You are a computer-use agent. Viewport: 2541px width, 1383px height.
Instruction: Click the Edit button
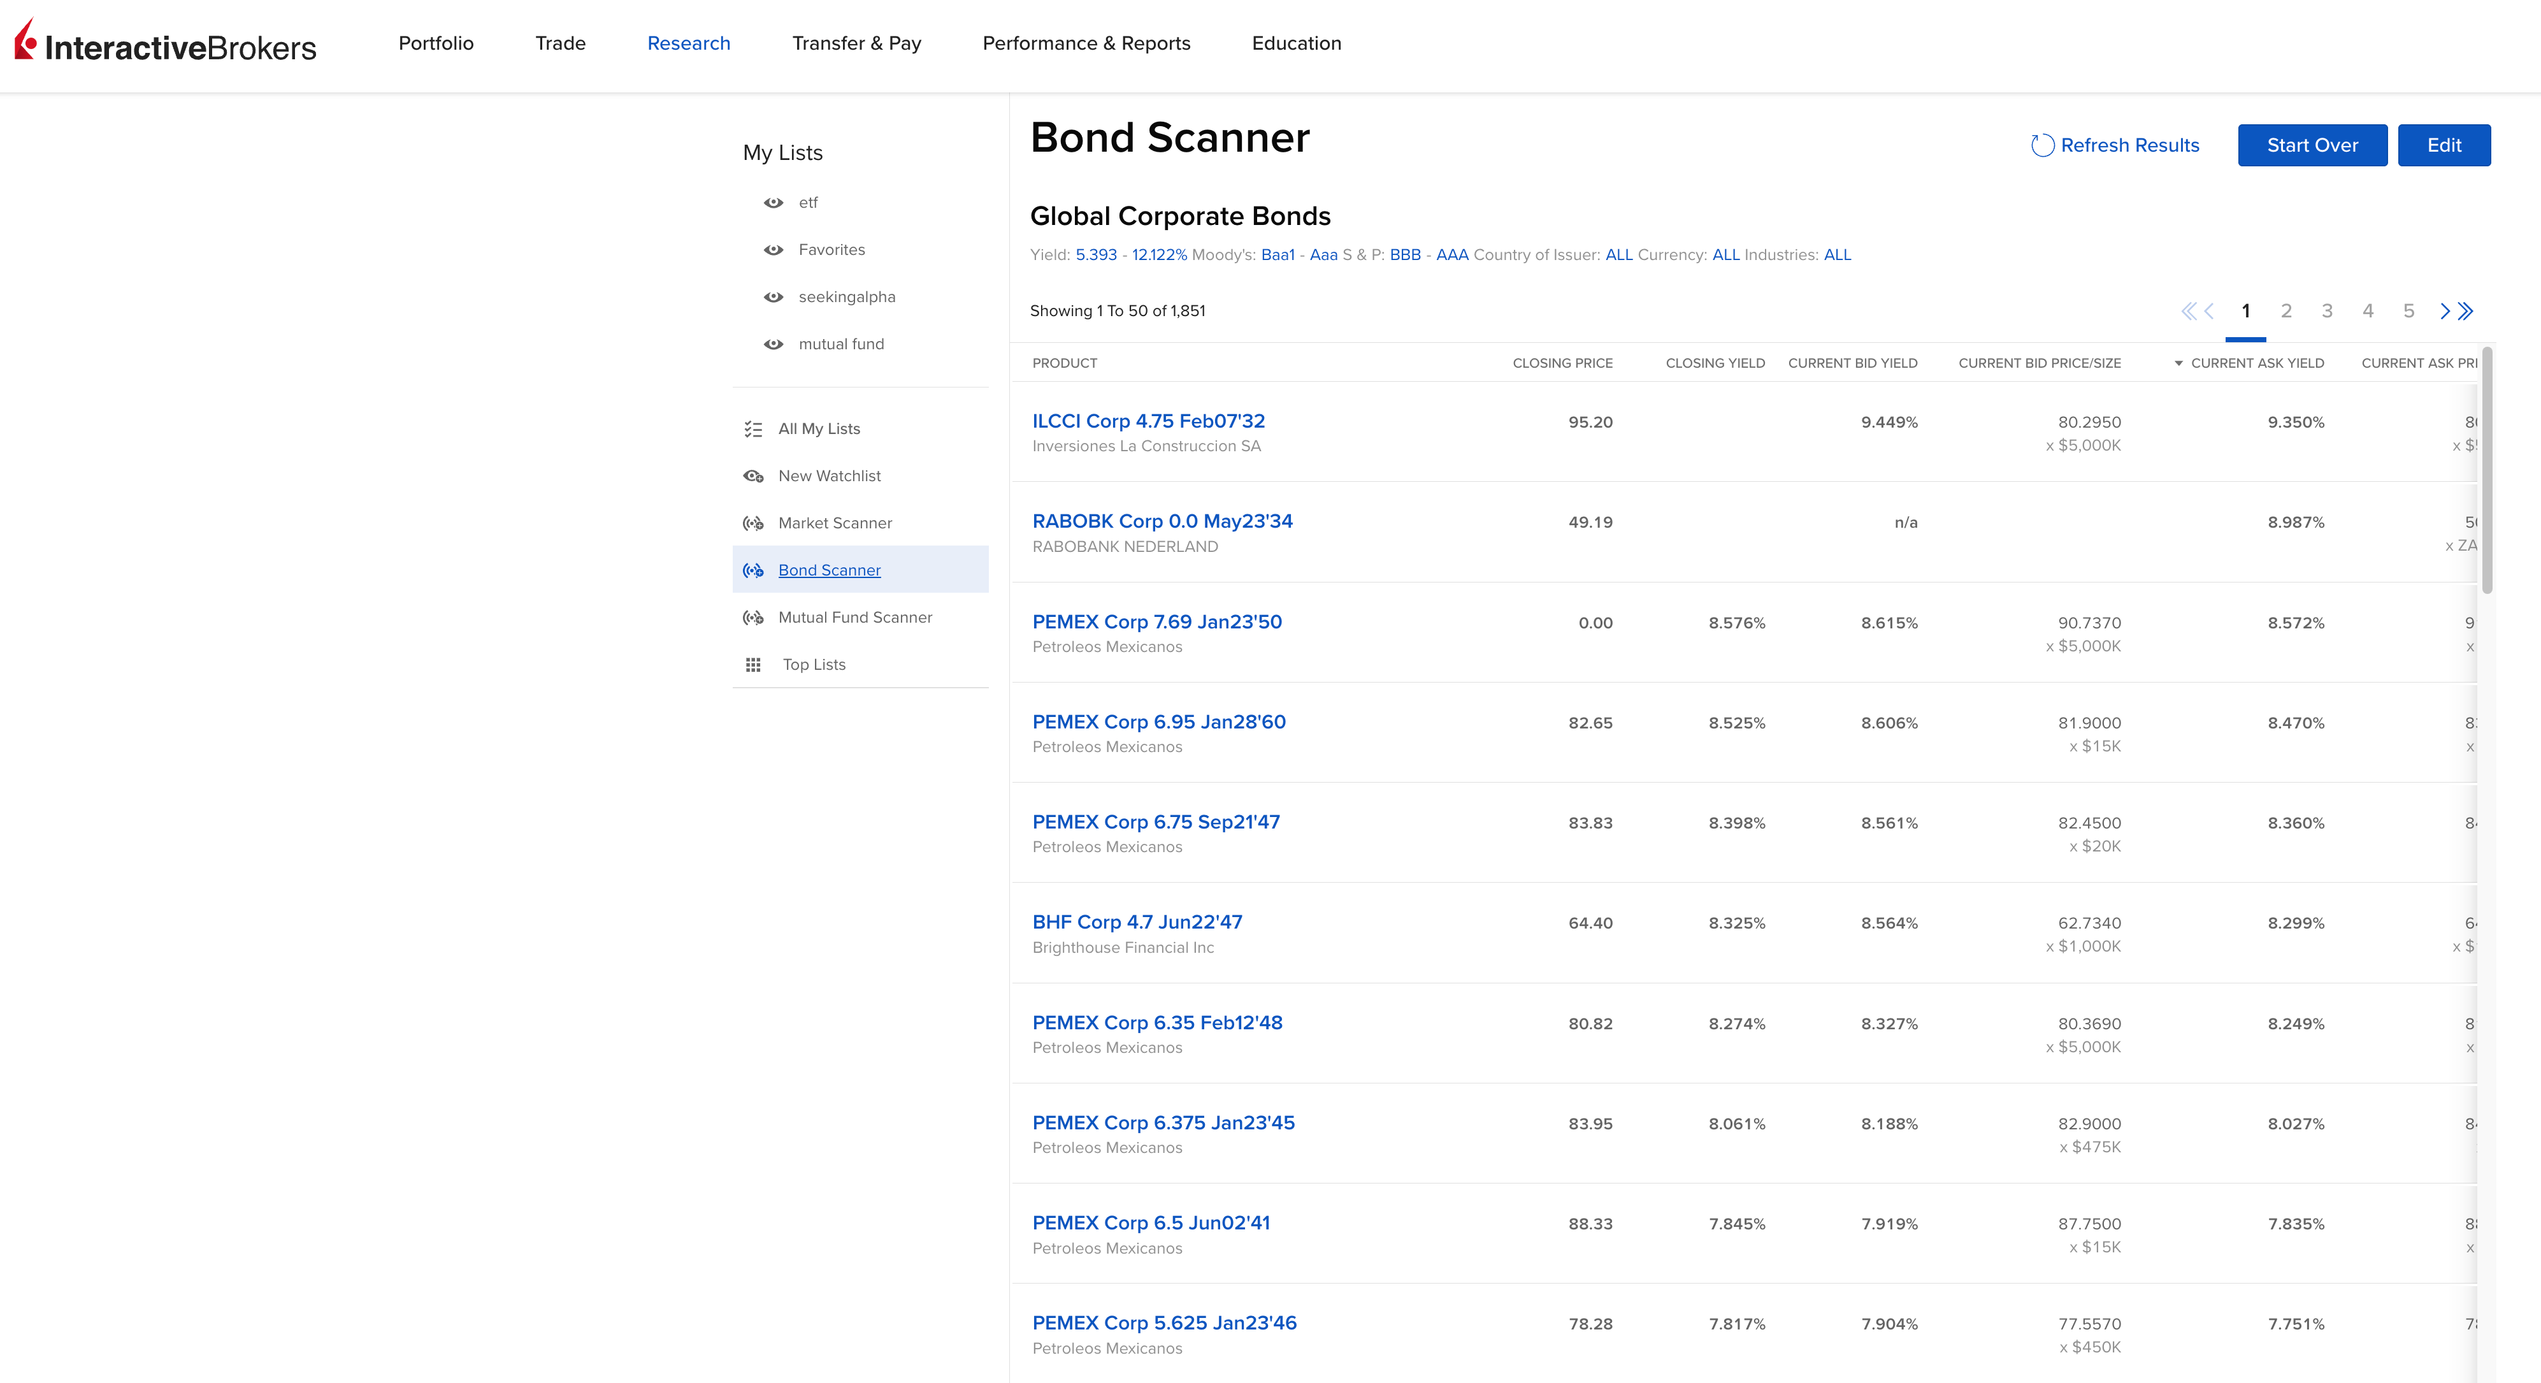2444,146
